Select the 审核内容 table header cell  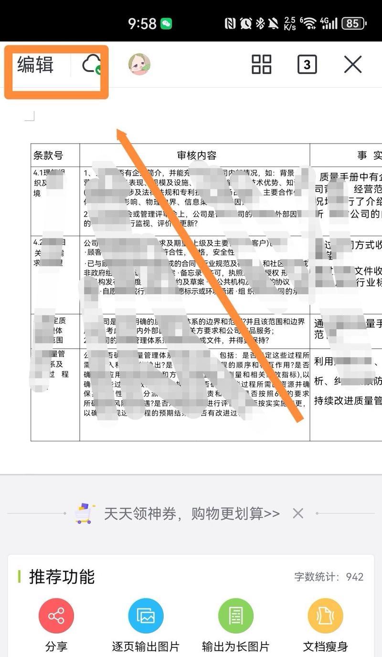[195, 155]
